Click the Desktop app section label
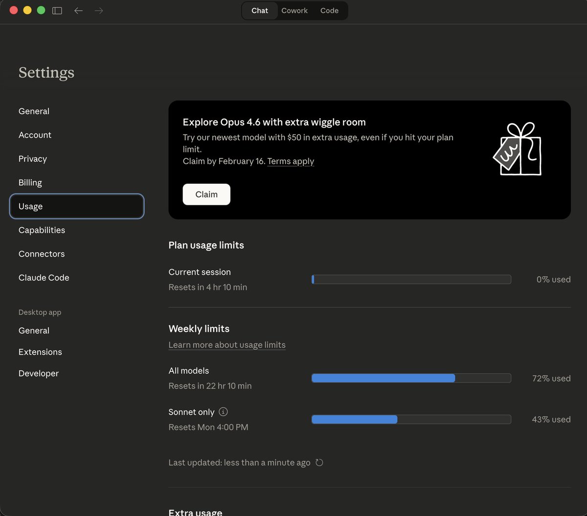The height and width of the screenshot is (516, 587). (x=40, y=312)
